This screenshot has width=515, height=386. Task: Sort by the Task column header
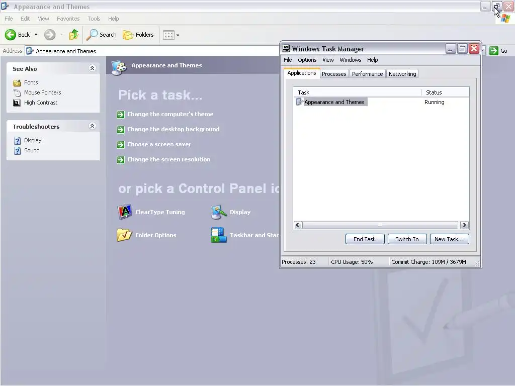tap(357, 92)
